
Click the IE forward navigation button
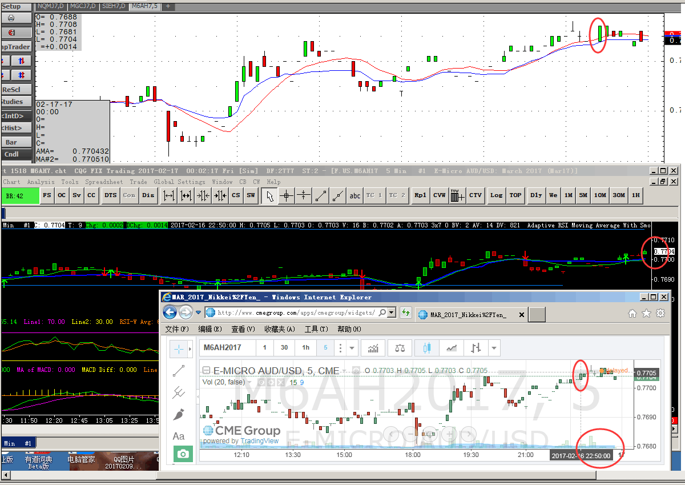click(186, 312)
